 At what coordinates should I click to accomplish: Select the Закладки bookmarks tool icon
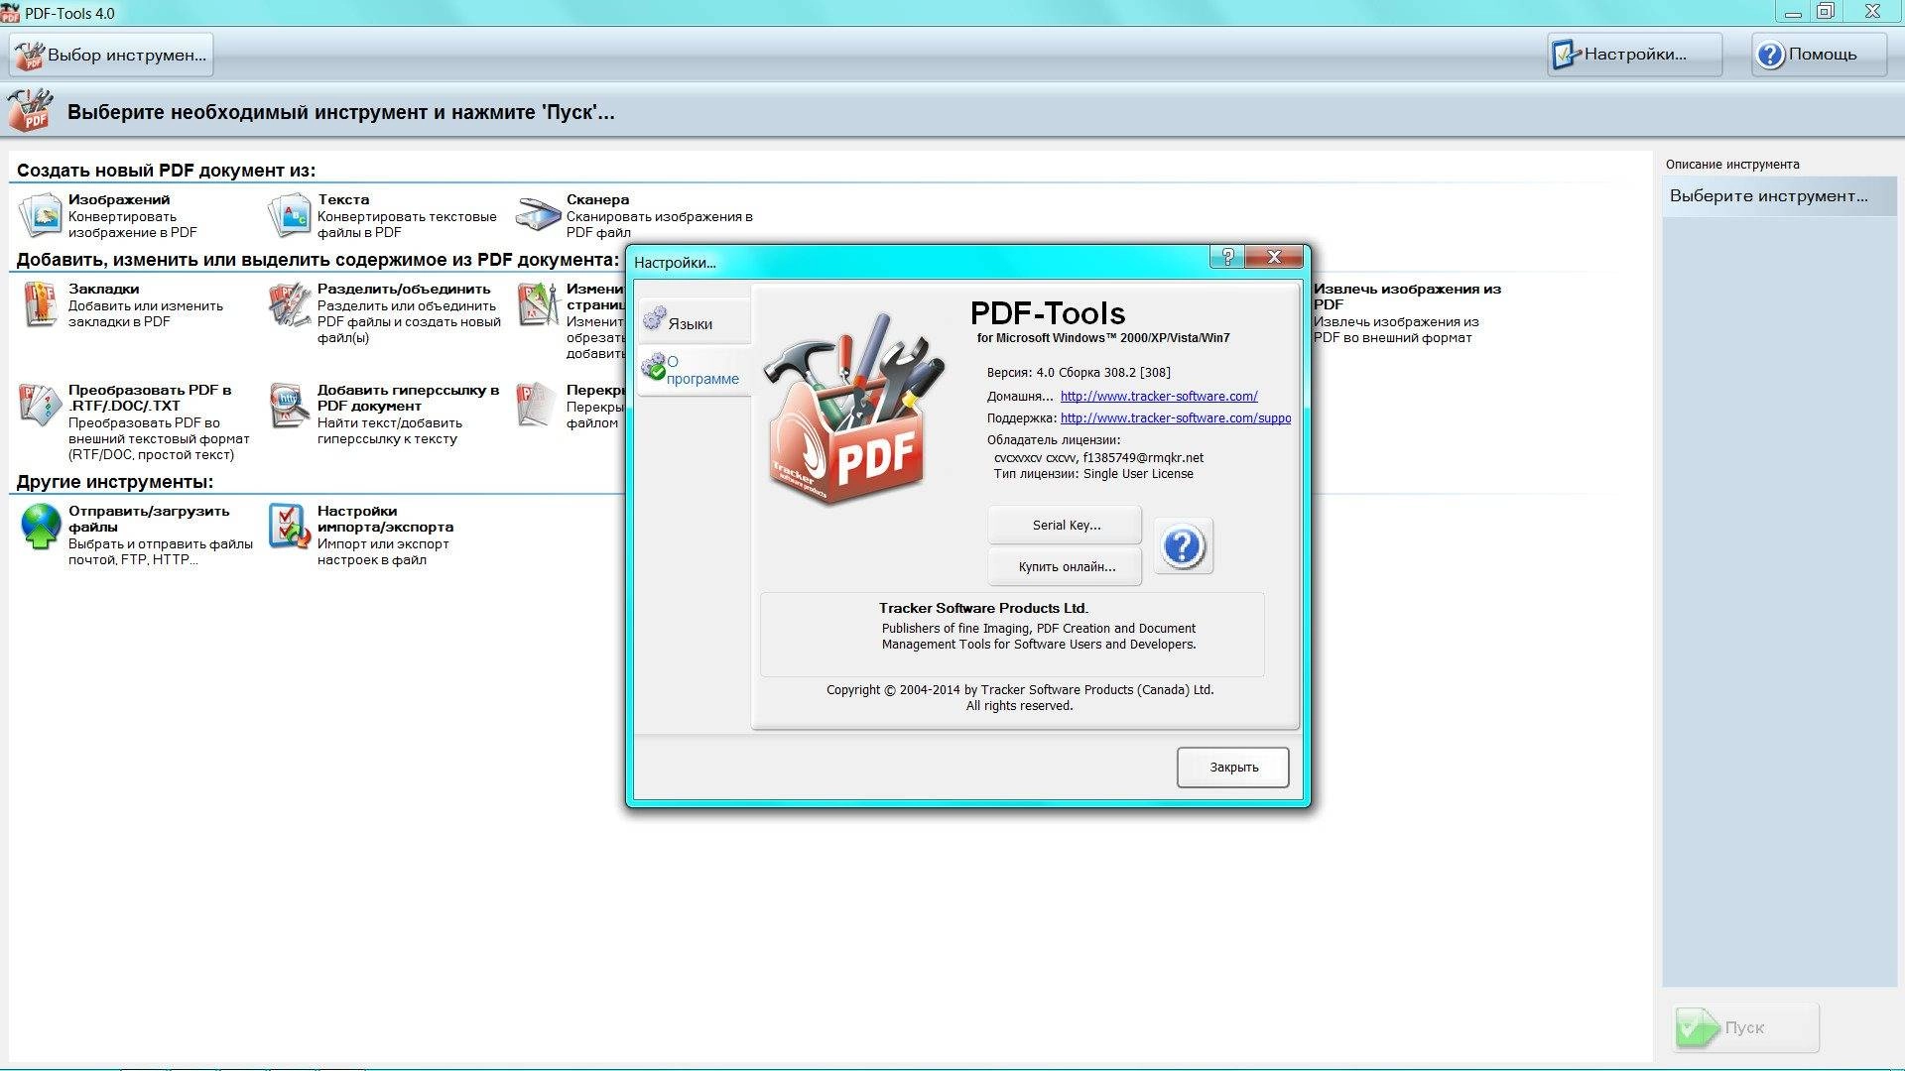(x=41, y=304)
